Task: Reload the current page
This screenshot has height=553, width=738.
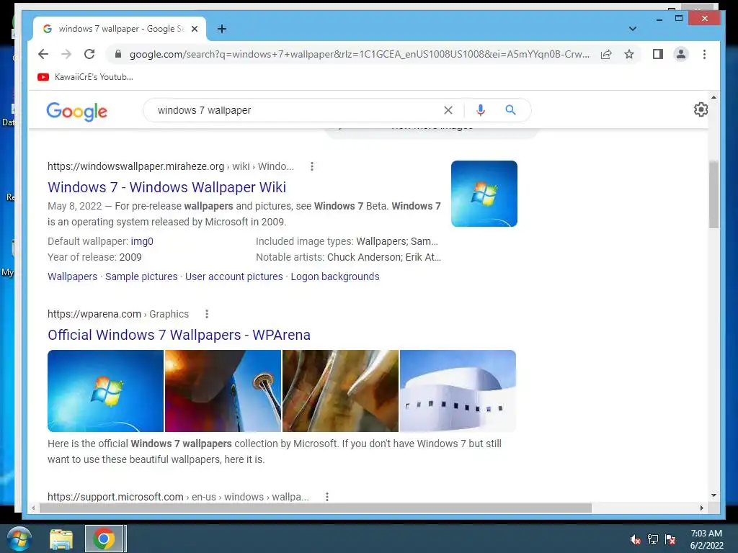Action: pos(89,54)
